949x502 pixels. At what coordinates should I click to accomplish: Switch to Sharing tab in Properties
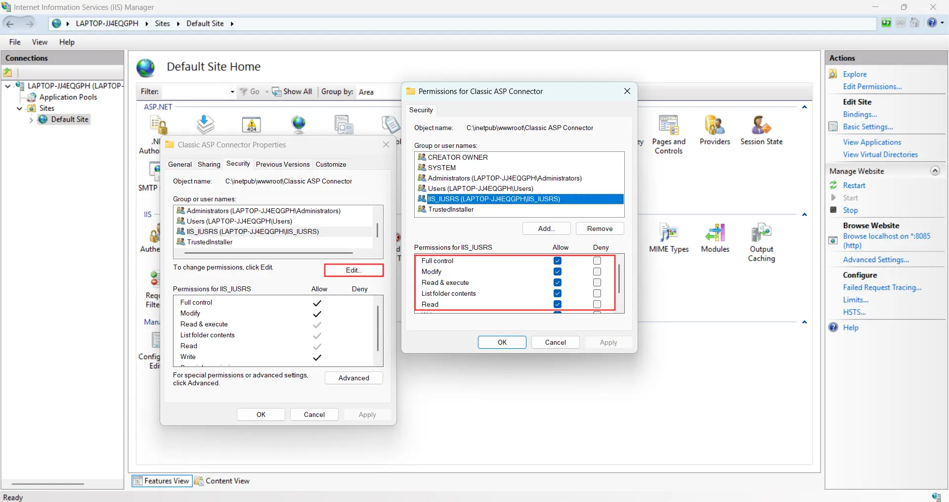coord(209,164)
